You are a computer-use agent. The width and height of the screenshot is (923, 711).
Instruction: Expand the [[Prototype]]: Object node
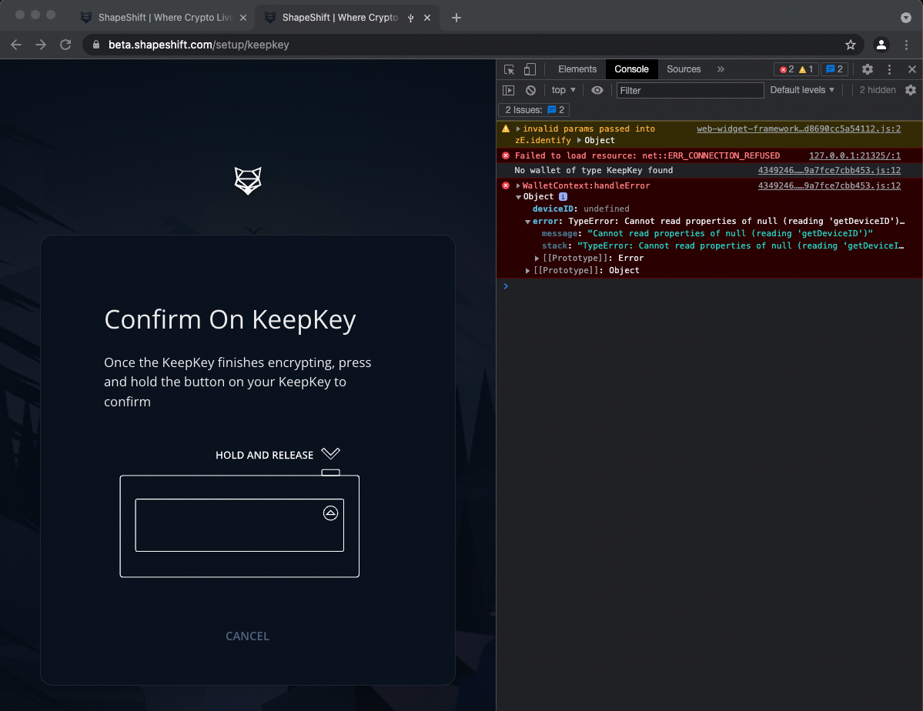click(527, 271)
